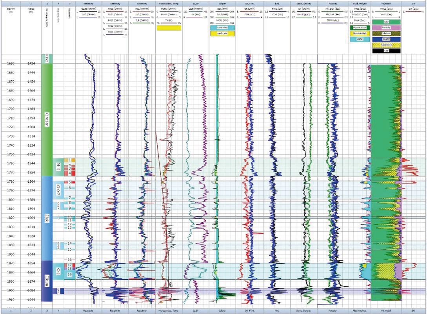Click the SW (Dec) curve label
The width and height of the screenshot is (427, 314).
(414, 9)
